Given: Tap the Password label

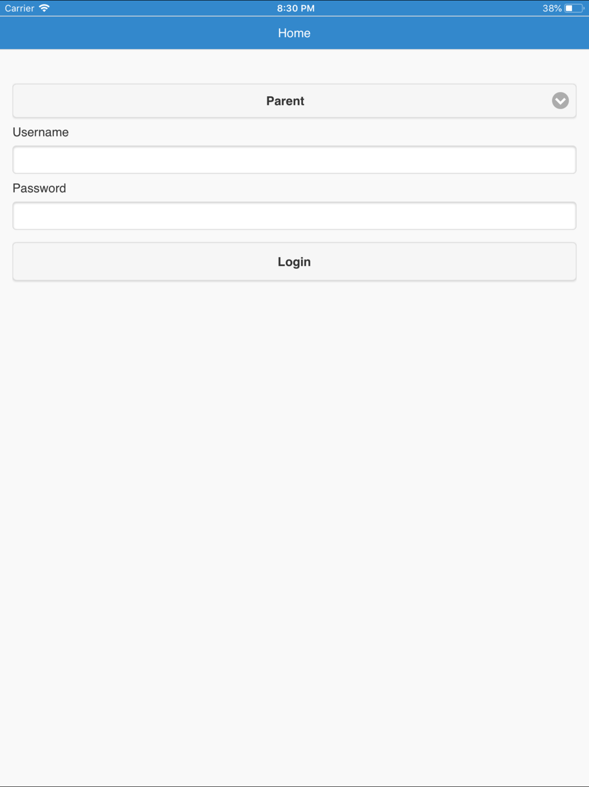Looking at the screenshot, I should [x=39, y=188].
